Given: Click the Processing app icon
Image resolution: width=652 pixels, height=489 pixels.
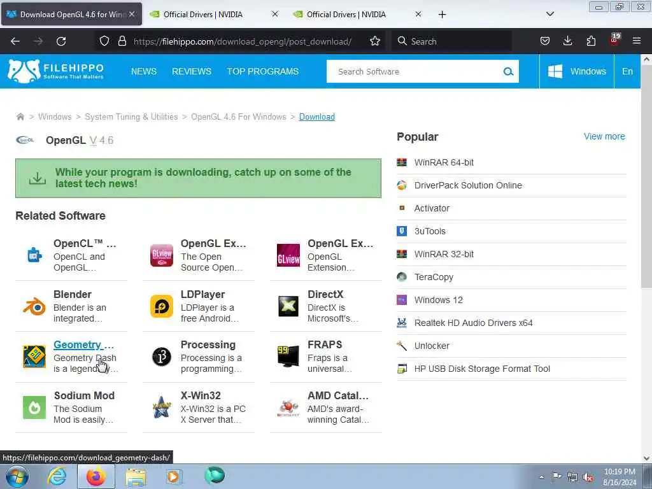Looking at the screenshot, I should click(x=161, y=357).
